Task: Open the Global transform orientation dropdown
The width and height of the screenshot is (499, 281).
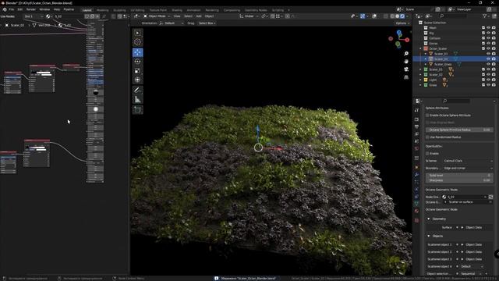Action: 249,16
